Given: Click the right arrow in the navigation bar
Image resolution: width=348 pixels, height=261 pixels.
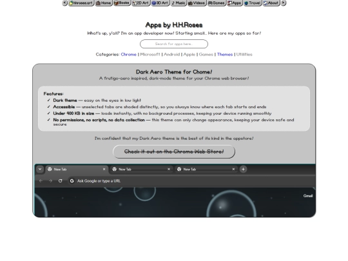Looking at the screenshot, I should point(284,3).
